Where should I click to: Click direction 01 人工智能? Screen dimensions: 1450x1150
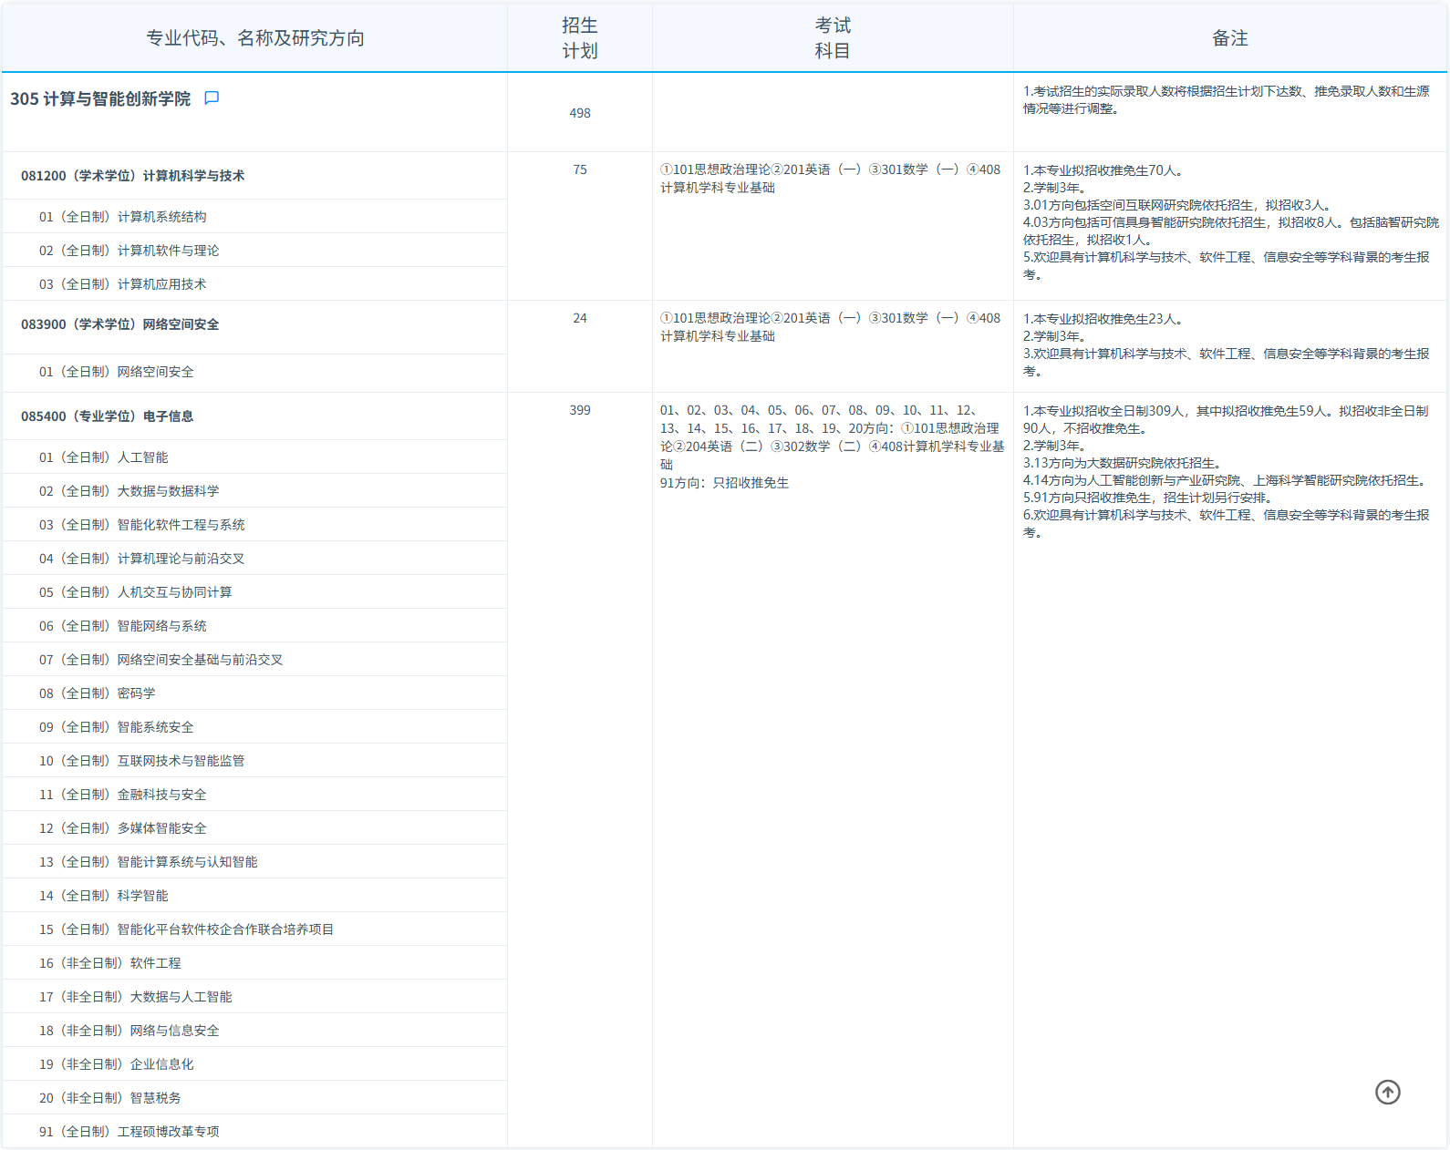(103, 457)
